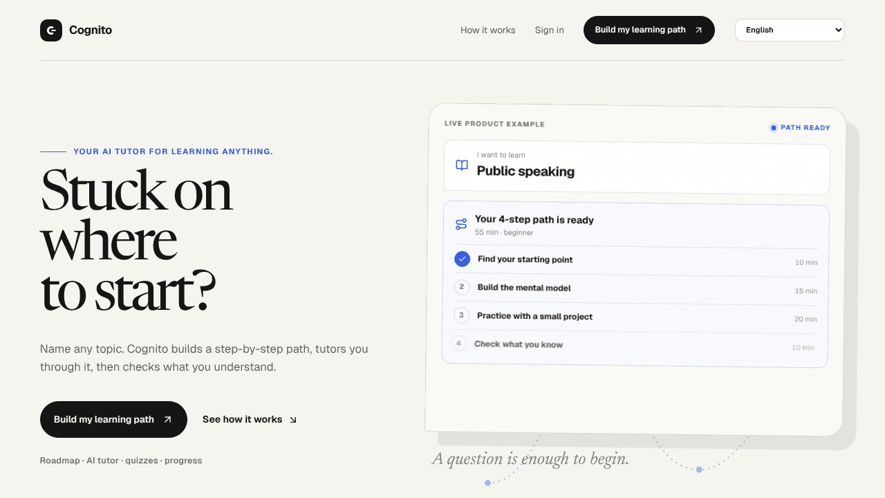The width and height of the screenshot is (885, 498).
Task: Click the path route icon
Action: [461, 224]
